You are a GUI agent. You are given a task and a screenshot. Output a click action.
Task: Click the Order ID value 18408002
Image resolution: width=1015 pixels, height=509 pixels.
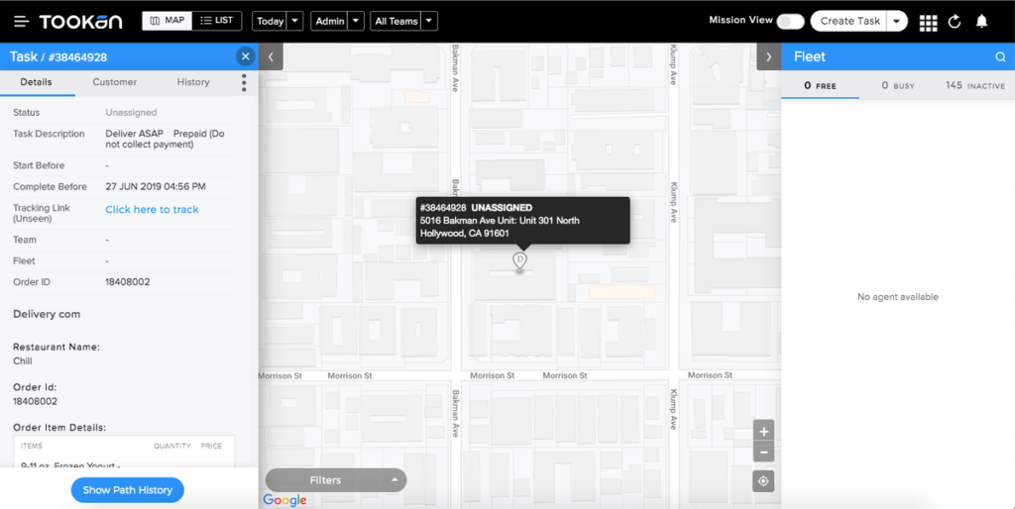128,282
